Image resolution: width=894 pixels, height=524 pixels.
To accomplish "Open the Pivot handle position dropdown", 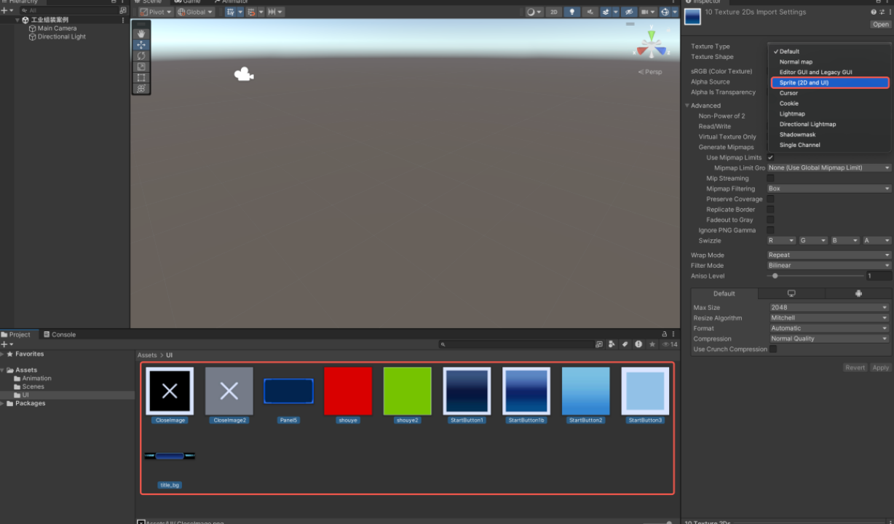I will pyautogui.click(x=156, y=12).
